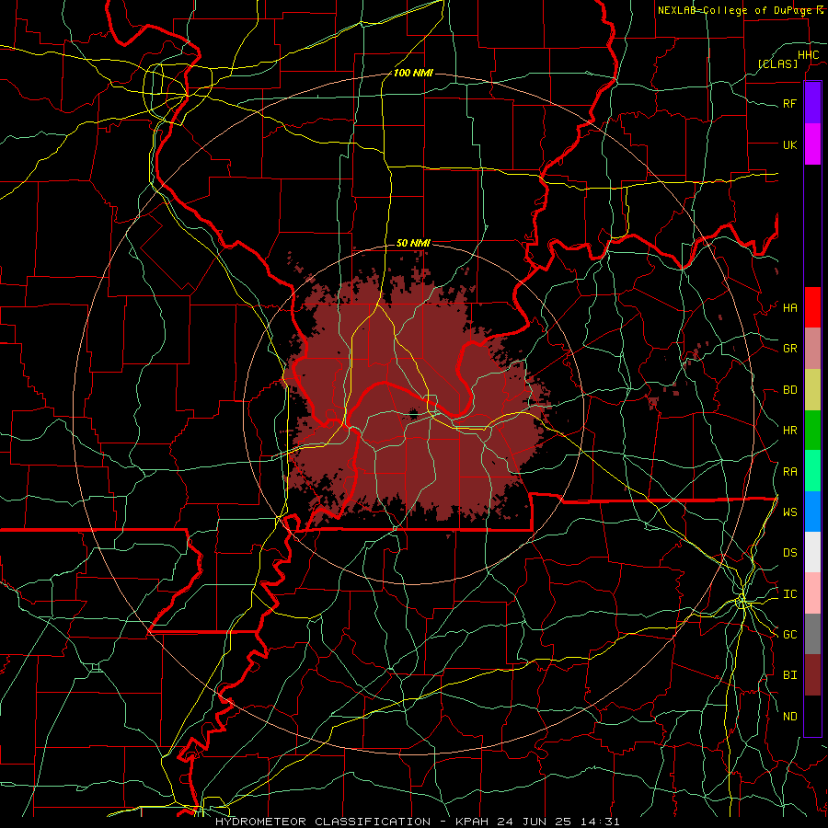The image size is (828, 828).
Task: Click the IC pink legend swatch
Action: (812, 593)
